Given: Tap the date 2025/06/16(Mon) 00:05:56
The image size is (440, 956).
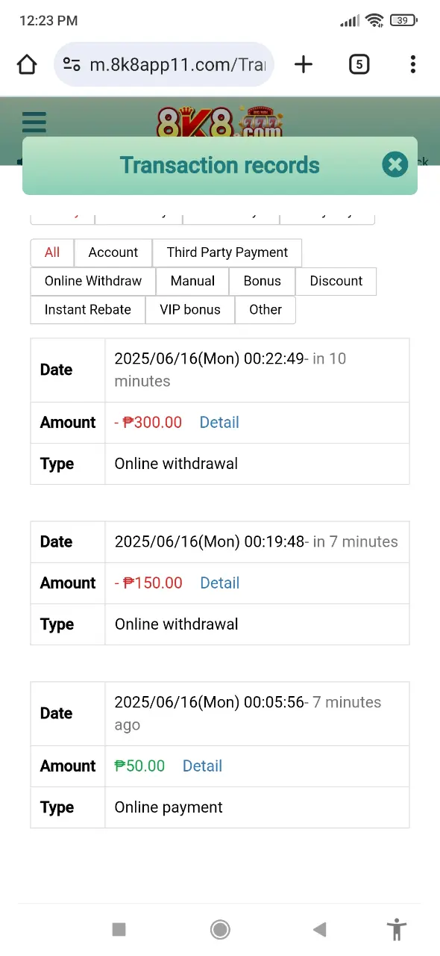Looking at the screenshot, I should pos(209,702).
